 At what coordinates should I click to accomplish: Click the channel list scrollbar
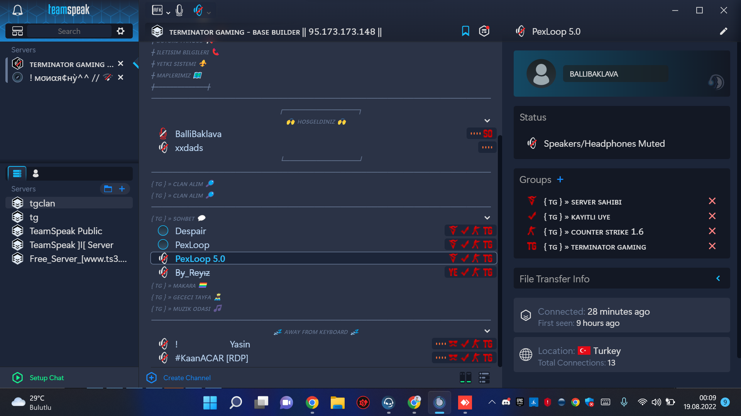[500, 250]
